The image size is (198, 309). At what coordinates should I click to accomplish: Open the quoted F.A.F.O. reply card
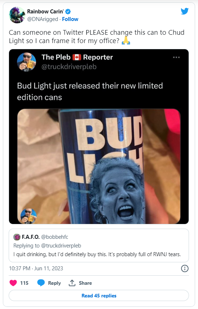coord(99,245)
